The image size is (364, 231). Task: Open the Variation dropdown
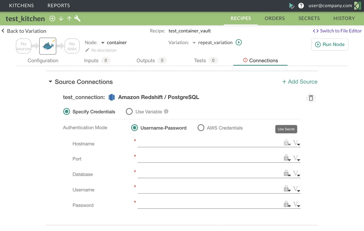click(x=194, y=42)
